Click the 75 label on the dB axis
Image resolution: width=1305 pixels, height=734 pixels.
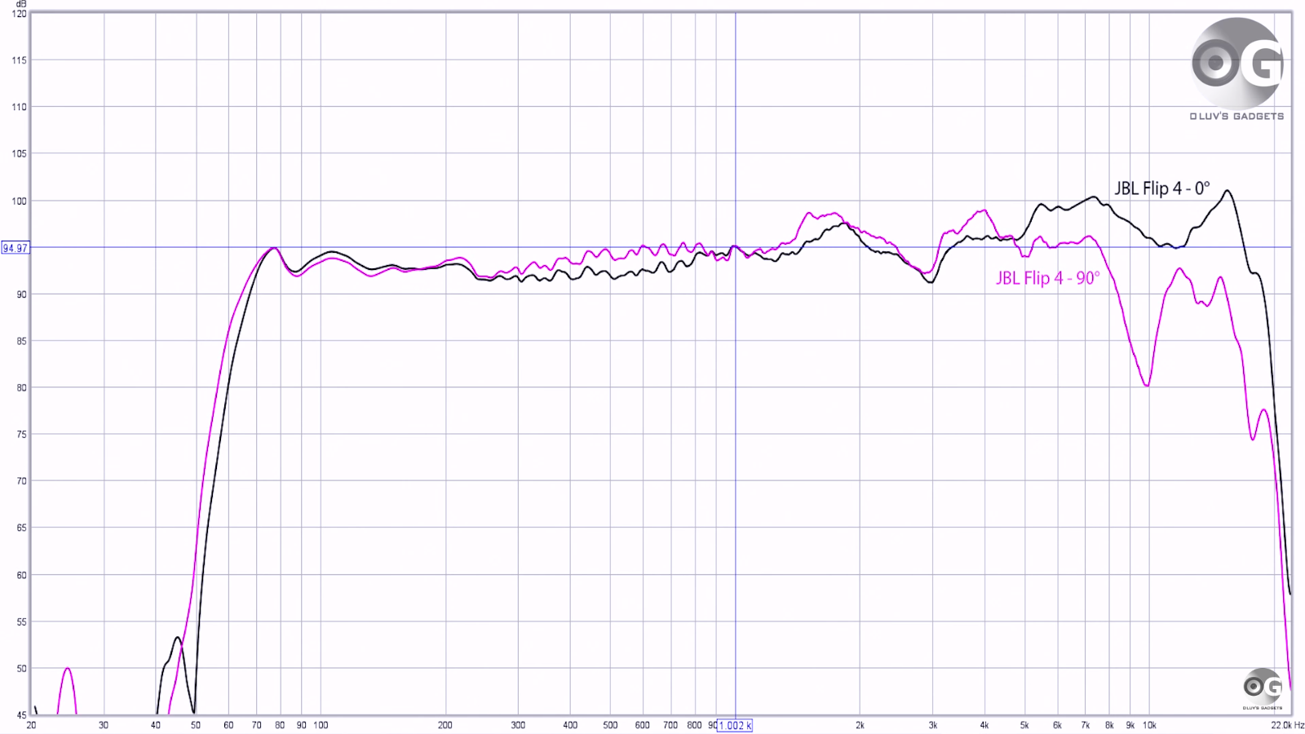(22, 435)
